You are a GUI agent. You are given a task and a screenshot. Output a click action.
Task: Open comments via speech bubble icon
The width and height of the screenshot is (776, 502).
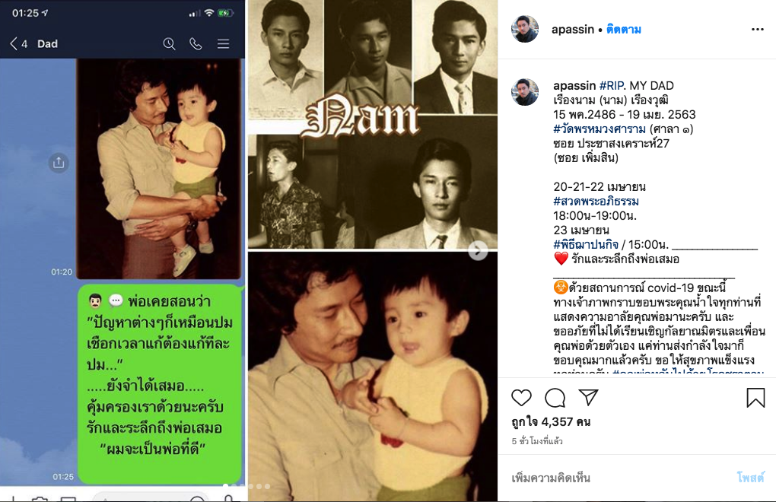pyautogui.click(x=555, y=398)
